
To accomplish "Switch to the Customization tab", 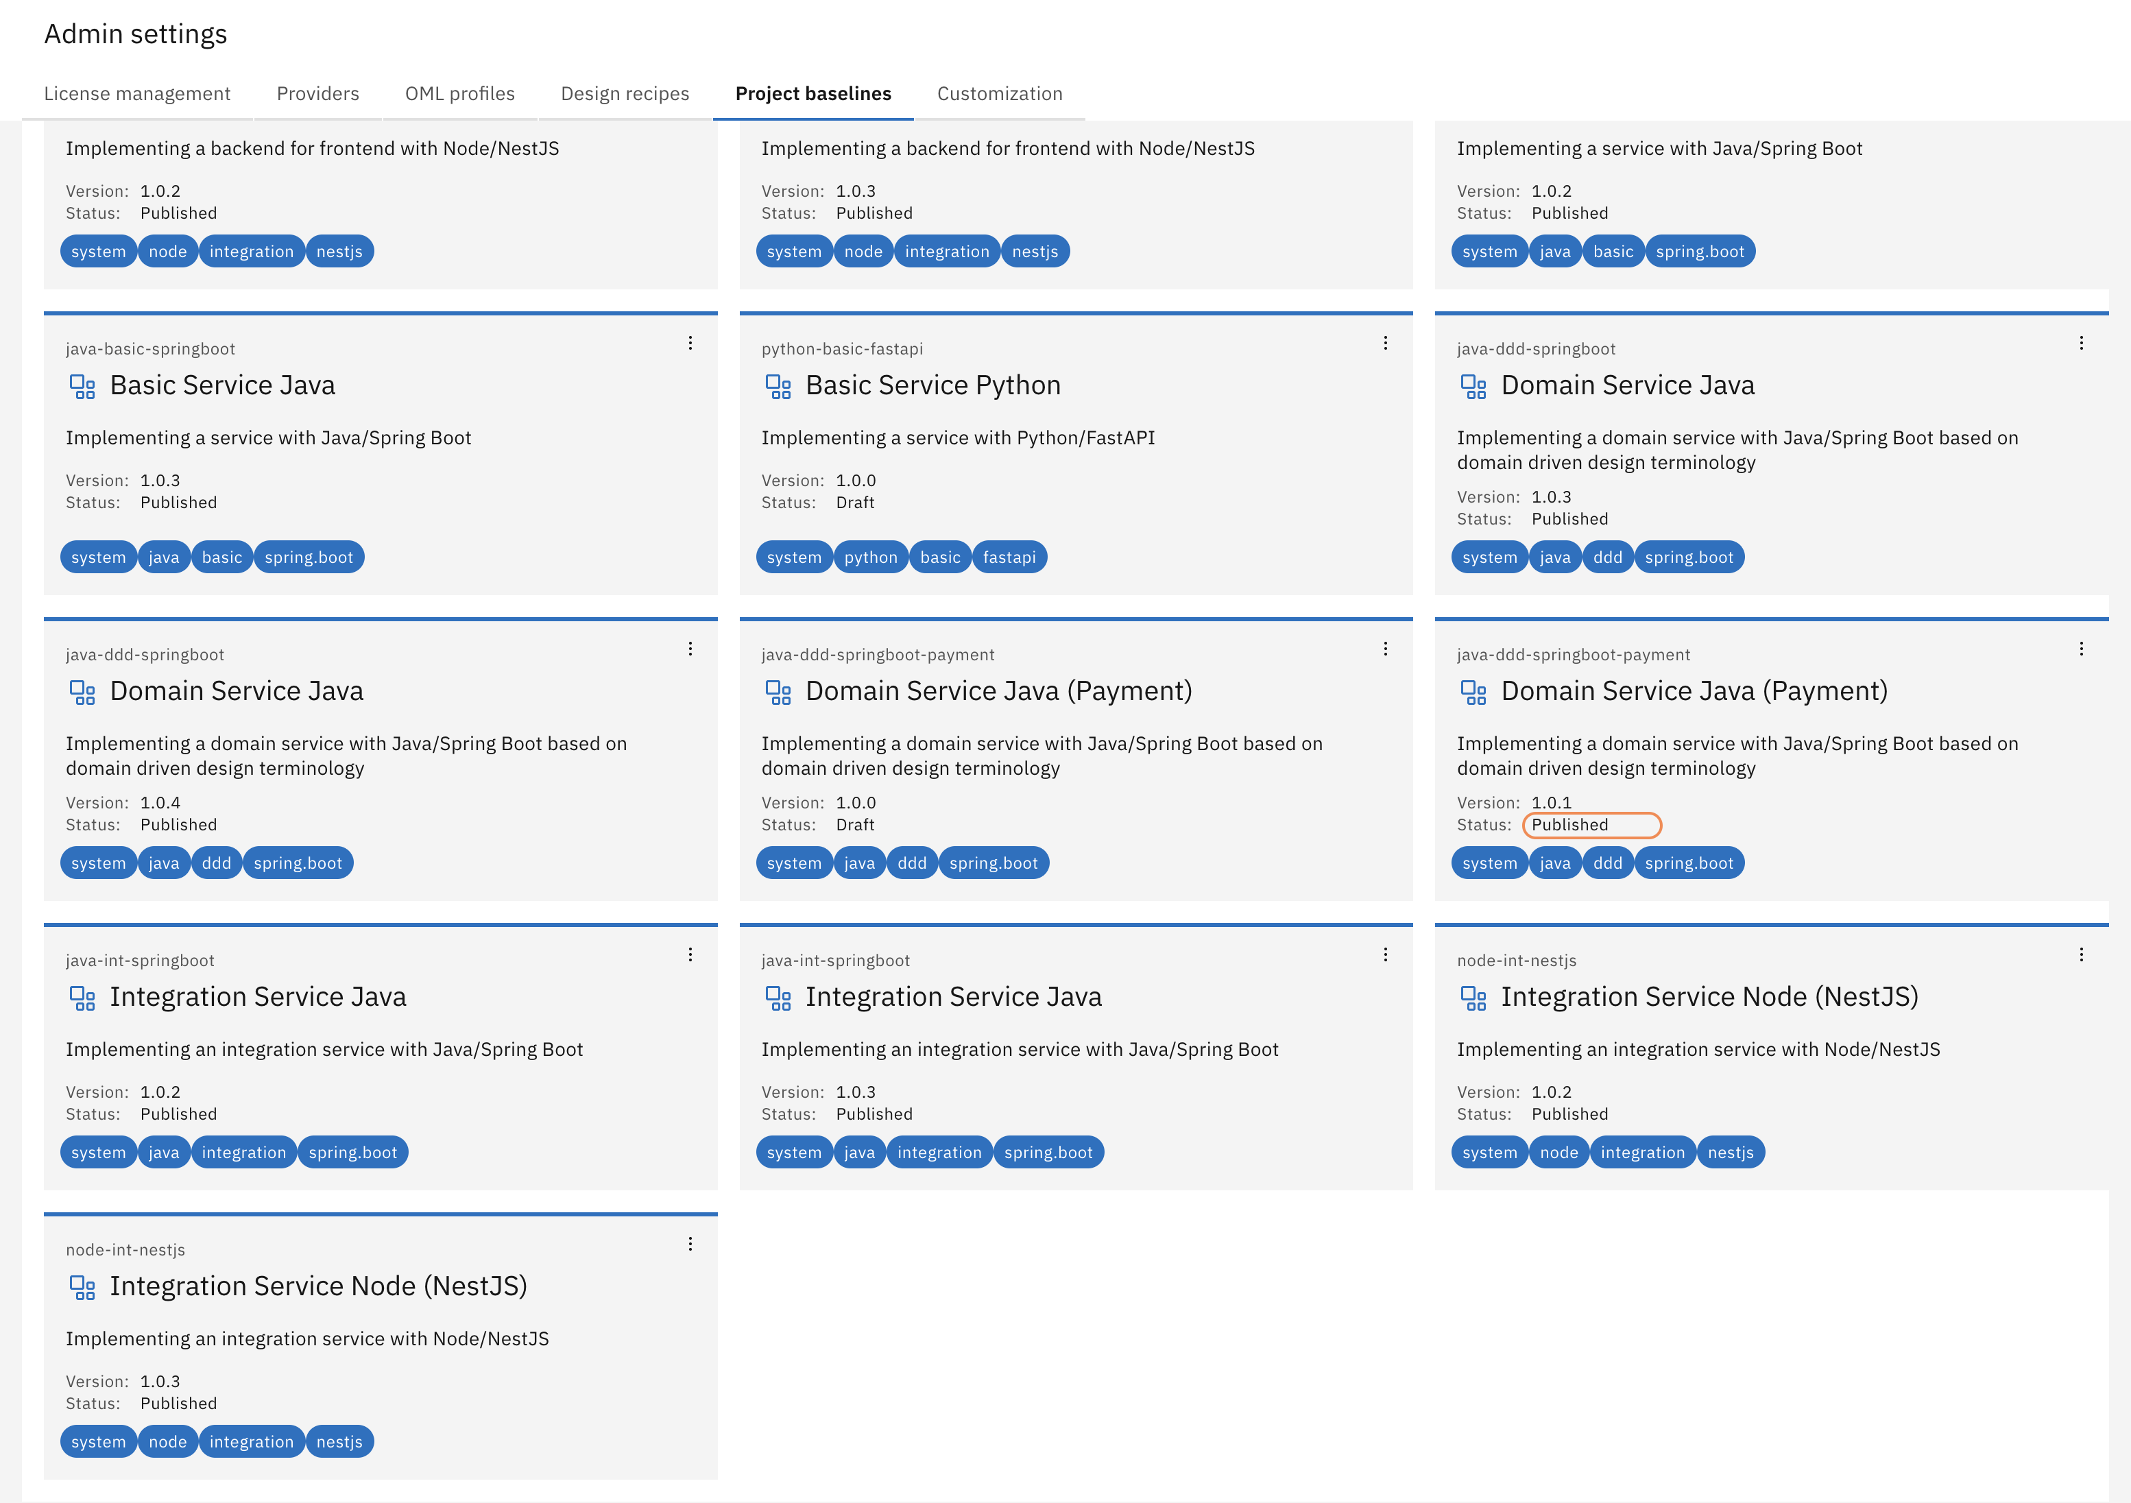I will pos(1000,94).
